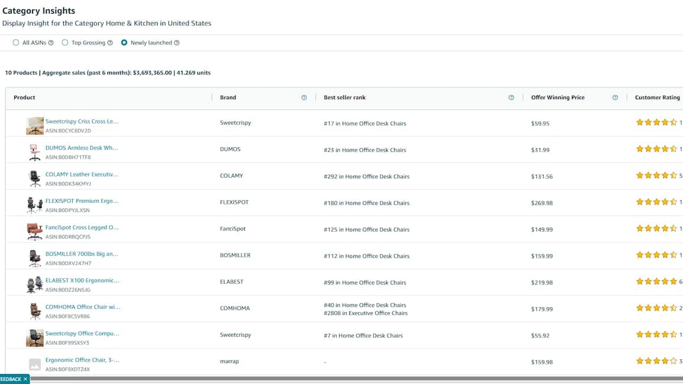
Task: Click #7 in Home Office Desk Chairs
Action: click(x=363, y=336)
